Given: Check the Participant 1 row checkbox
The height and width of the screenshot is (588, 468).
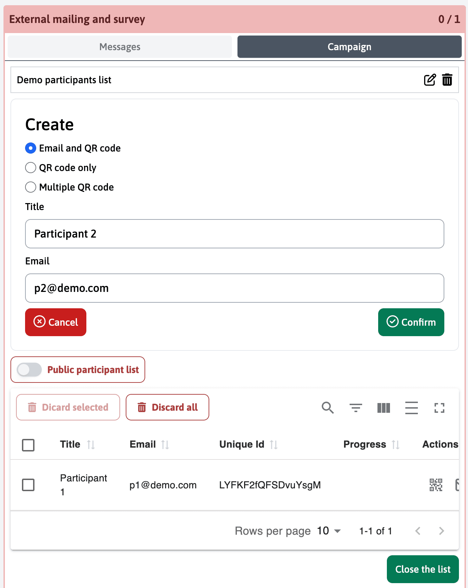Looking at the screenshot, I should (28, 485).
